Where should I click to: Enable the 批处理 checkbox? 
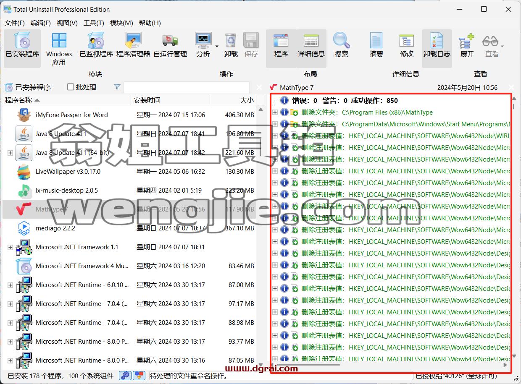(71, 87)
